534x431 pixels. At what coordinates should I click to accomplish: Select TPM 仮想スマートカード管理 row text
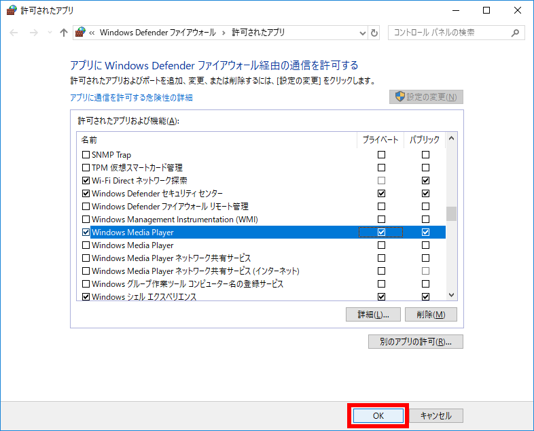pos(137,168)
